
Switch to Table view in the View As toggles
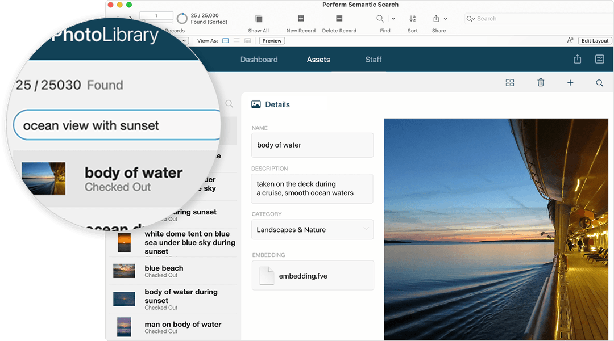[247, 40]
